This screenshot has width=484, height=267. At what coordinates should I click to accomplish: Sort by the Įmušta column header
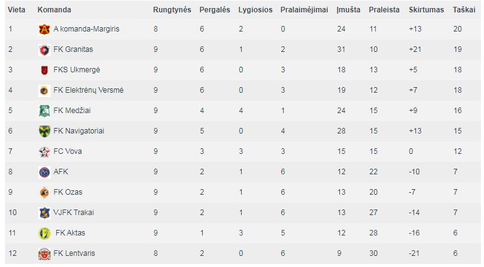pos(348,10)
